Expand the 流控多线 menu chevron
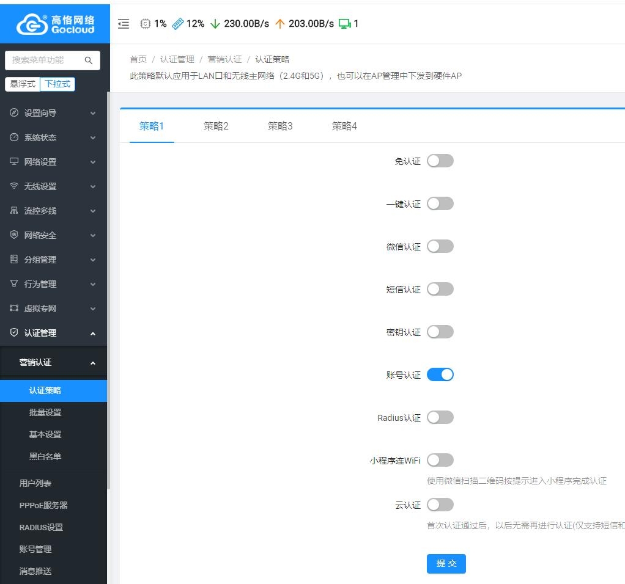625x584 pixels. pyautogui.click(x=93, y=211)
